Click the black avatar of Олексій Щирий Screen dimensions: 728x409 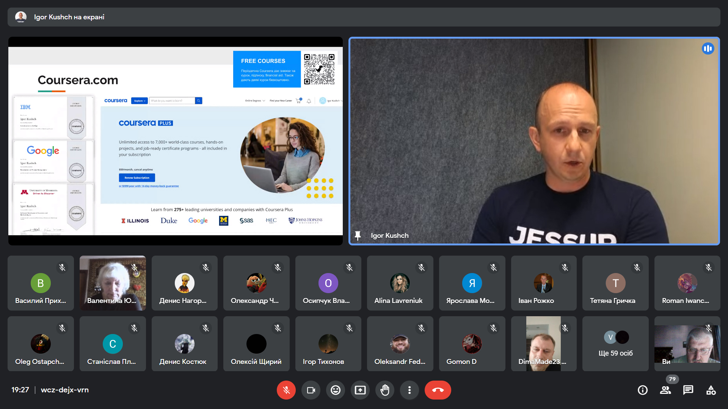coord(256,344)
